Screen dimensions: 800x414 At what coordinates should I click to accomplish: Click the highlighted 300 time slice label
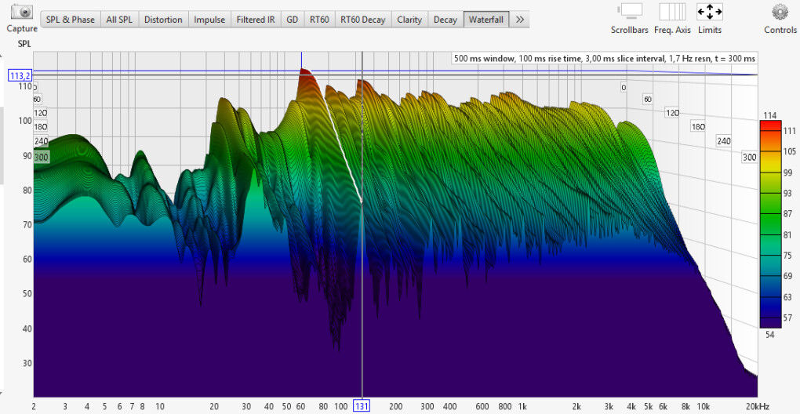pyautogui.click(x=41, y=158)
